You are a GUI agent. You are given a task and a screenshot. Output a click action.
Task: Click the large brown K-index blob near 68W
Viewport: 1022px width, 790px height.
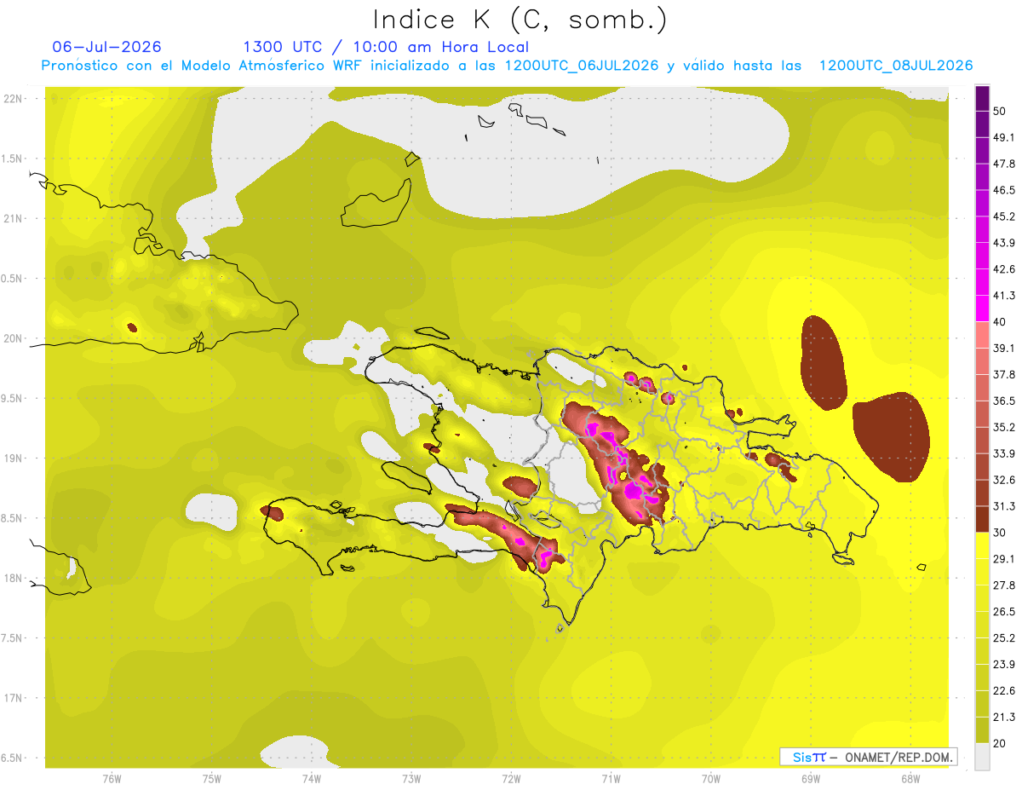pyautogui.click(x=891, y=437)
